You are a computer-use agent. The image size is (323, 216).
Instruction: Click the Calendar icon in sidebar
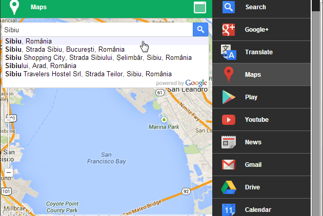[x=229, y=209]
